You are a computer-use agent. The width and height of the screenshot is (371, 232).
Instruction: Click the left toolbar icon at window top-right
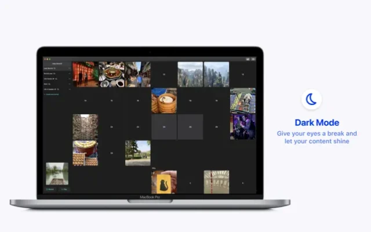[248, 59]
